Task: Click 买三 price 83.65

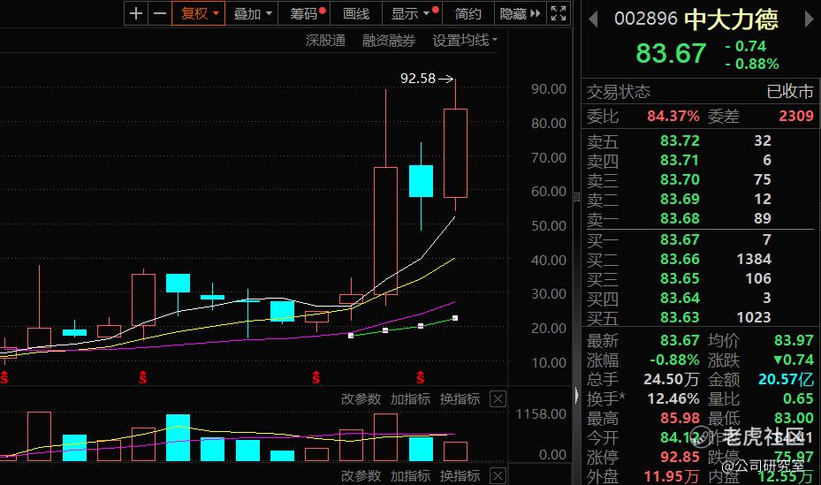Action: [x=680, y=278]
